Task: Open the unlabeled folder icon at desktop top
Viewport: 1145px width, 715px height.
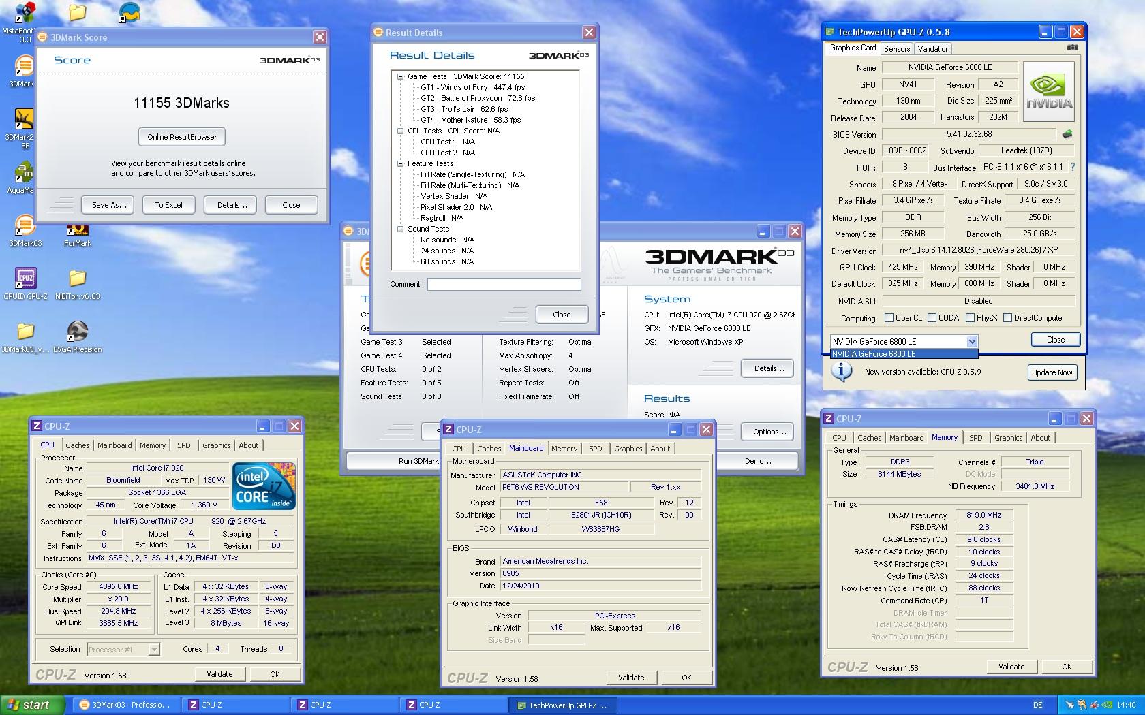Action: (77, 13)
